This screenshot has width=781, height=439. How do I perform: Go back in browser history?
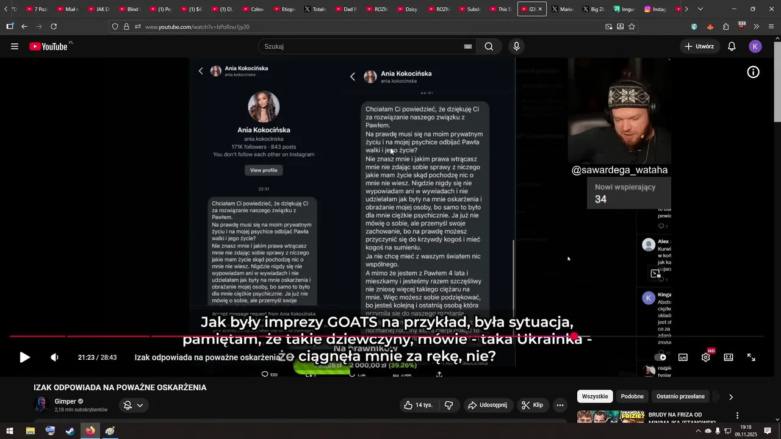click(24, 27)
